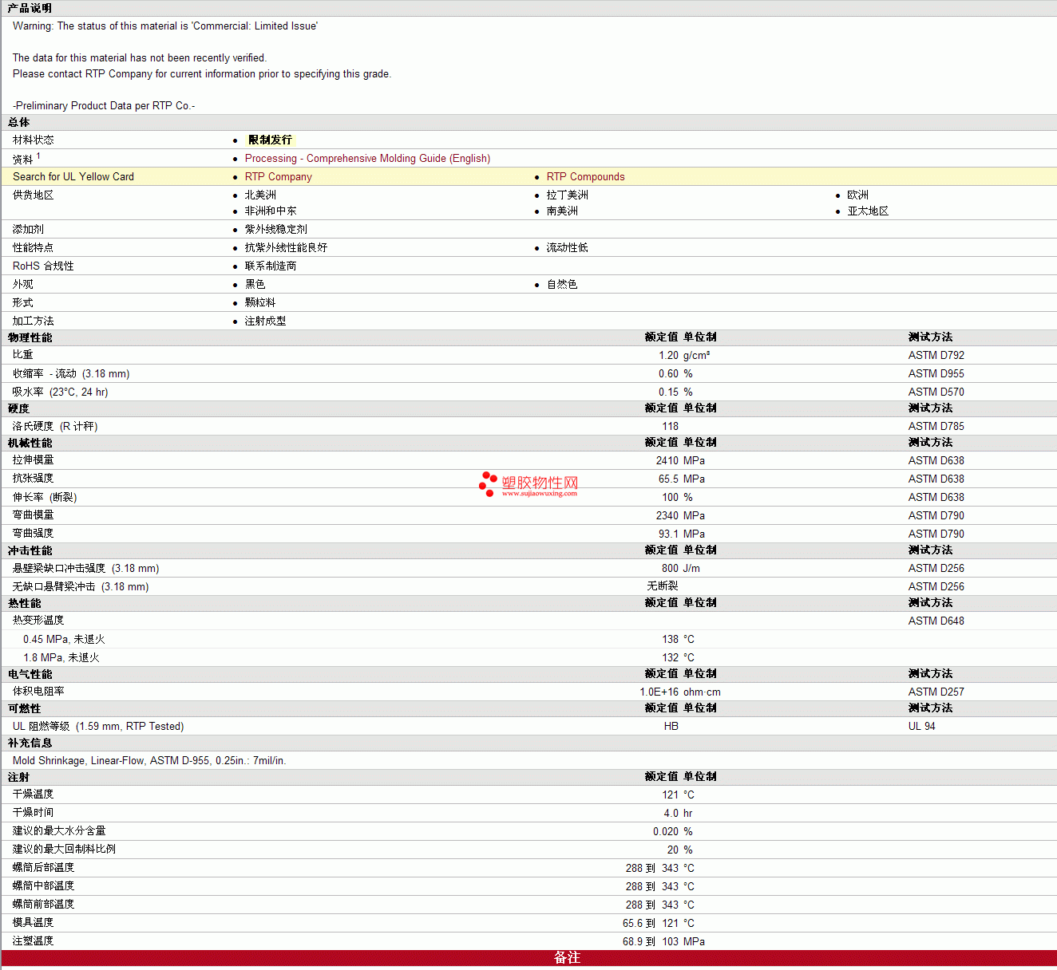The height and width of the screenshot is (970, 1057).
Task: Click the 'ASTM D792' test method
Action: 936,356
